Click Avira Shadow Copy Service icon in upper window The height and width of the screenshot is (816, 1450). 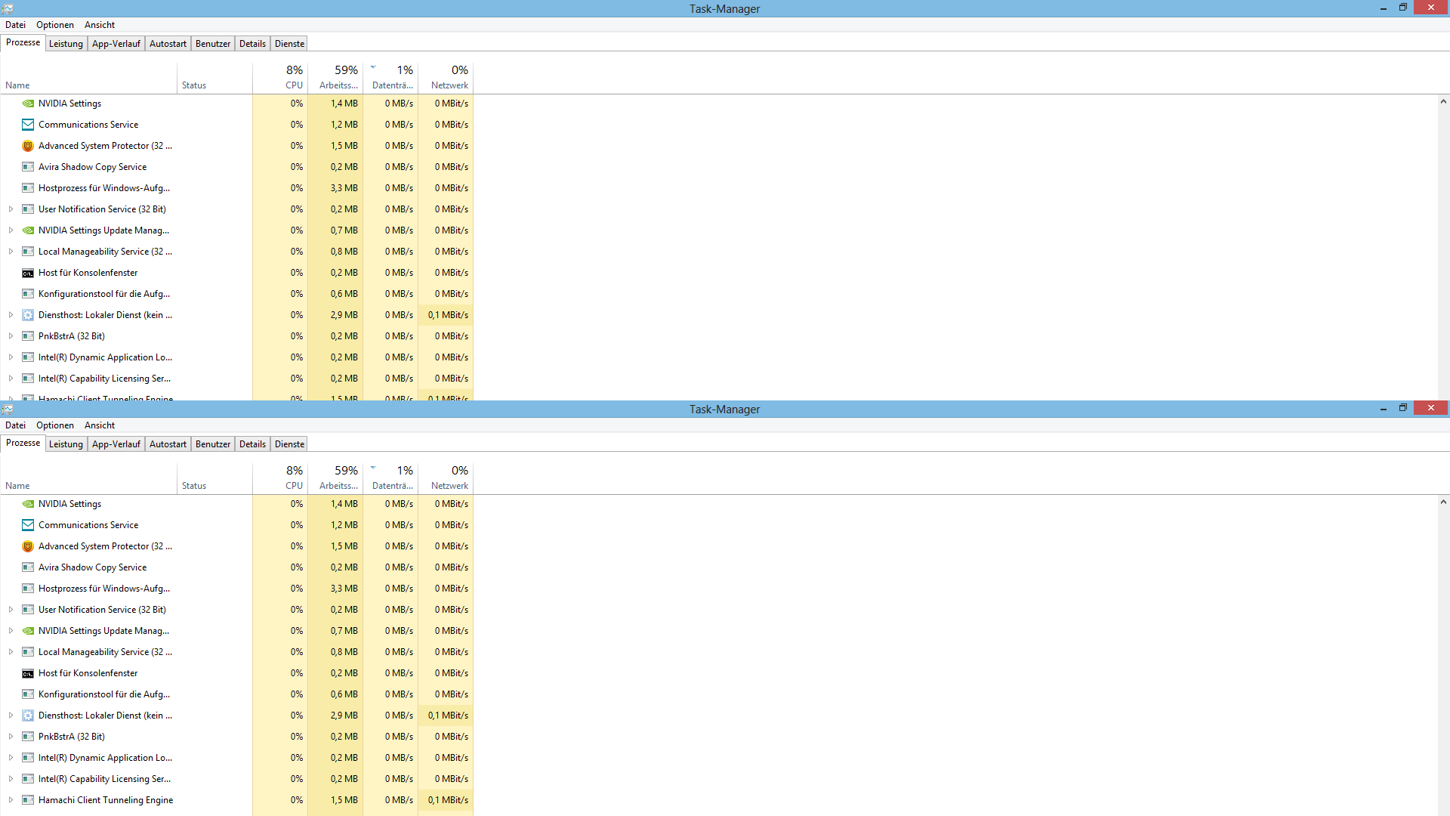click(28, 167)
